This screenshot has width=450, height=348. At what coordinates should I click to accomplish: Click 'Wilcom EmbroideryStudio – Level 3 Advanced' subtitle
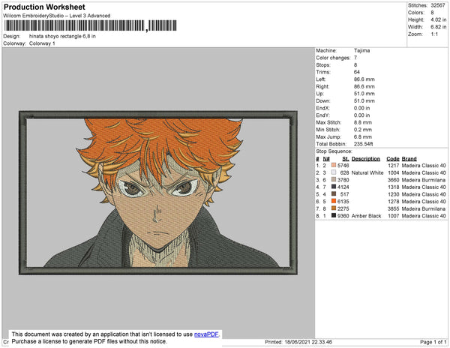pos(57,16)
